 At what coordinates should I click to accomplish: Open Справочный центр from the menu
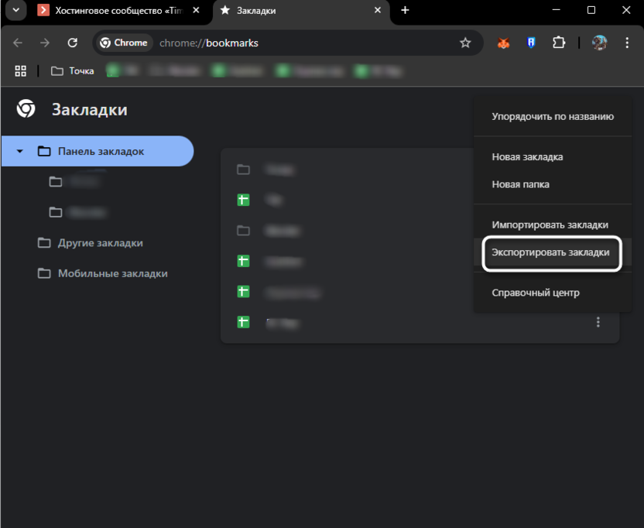click(553, 293)
